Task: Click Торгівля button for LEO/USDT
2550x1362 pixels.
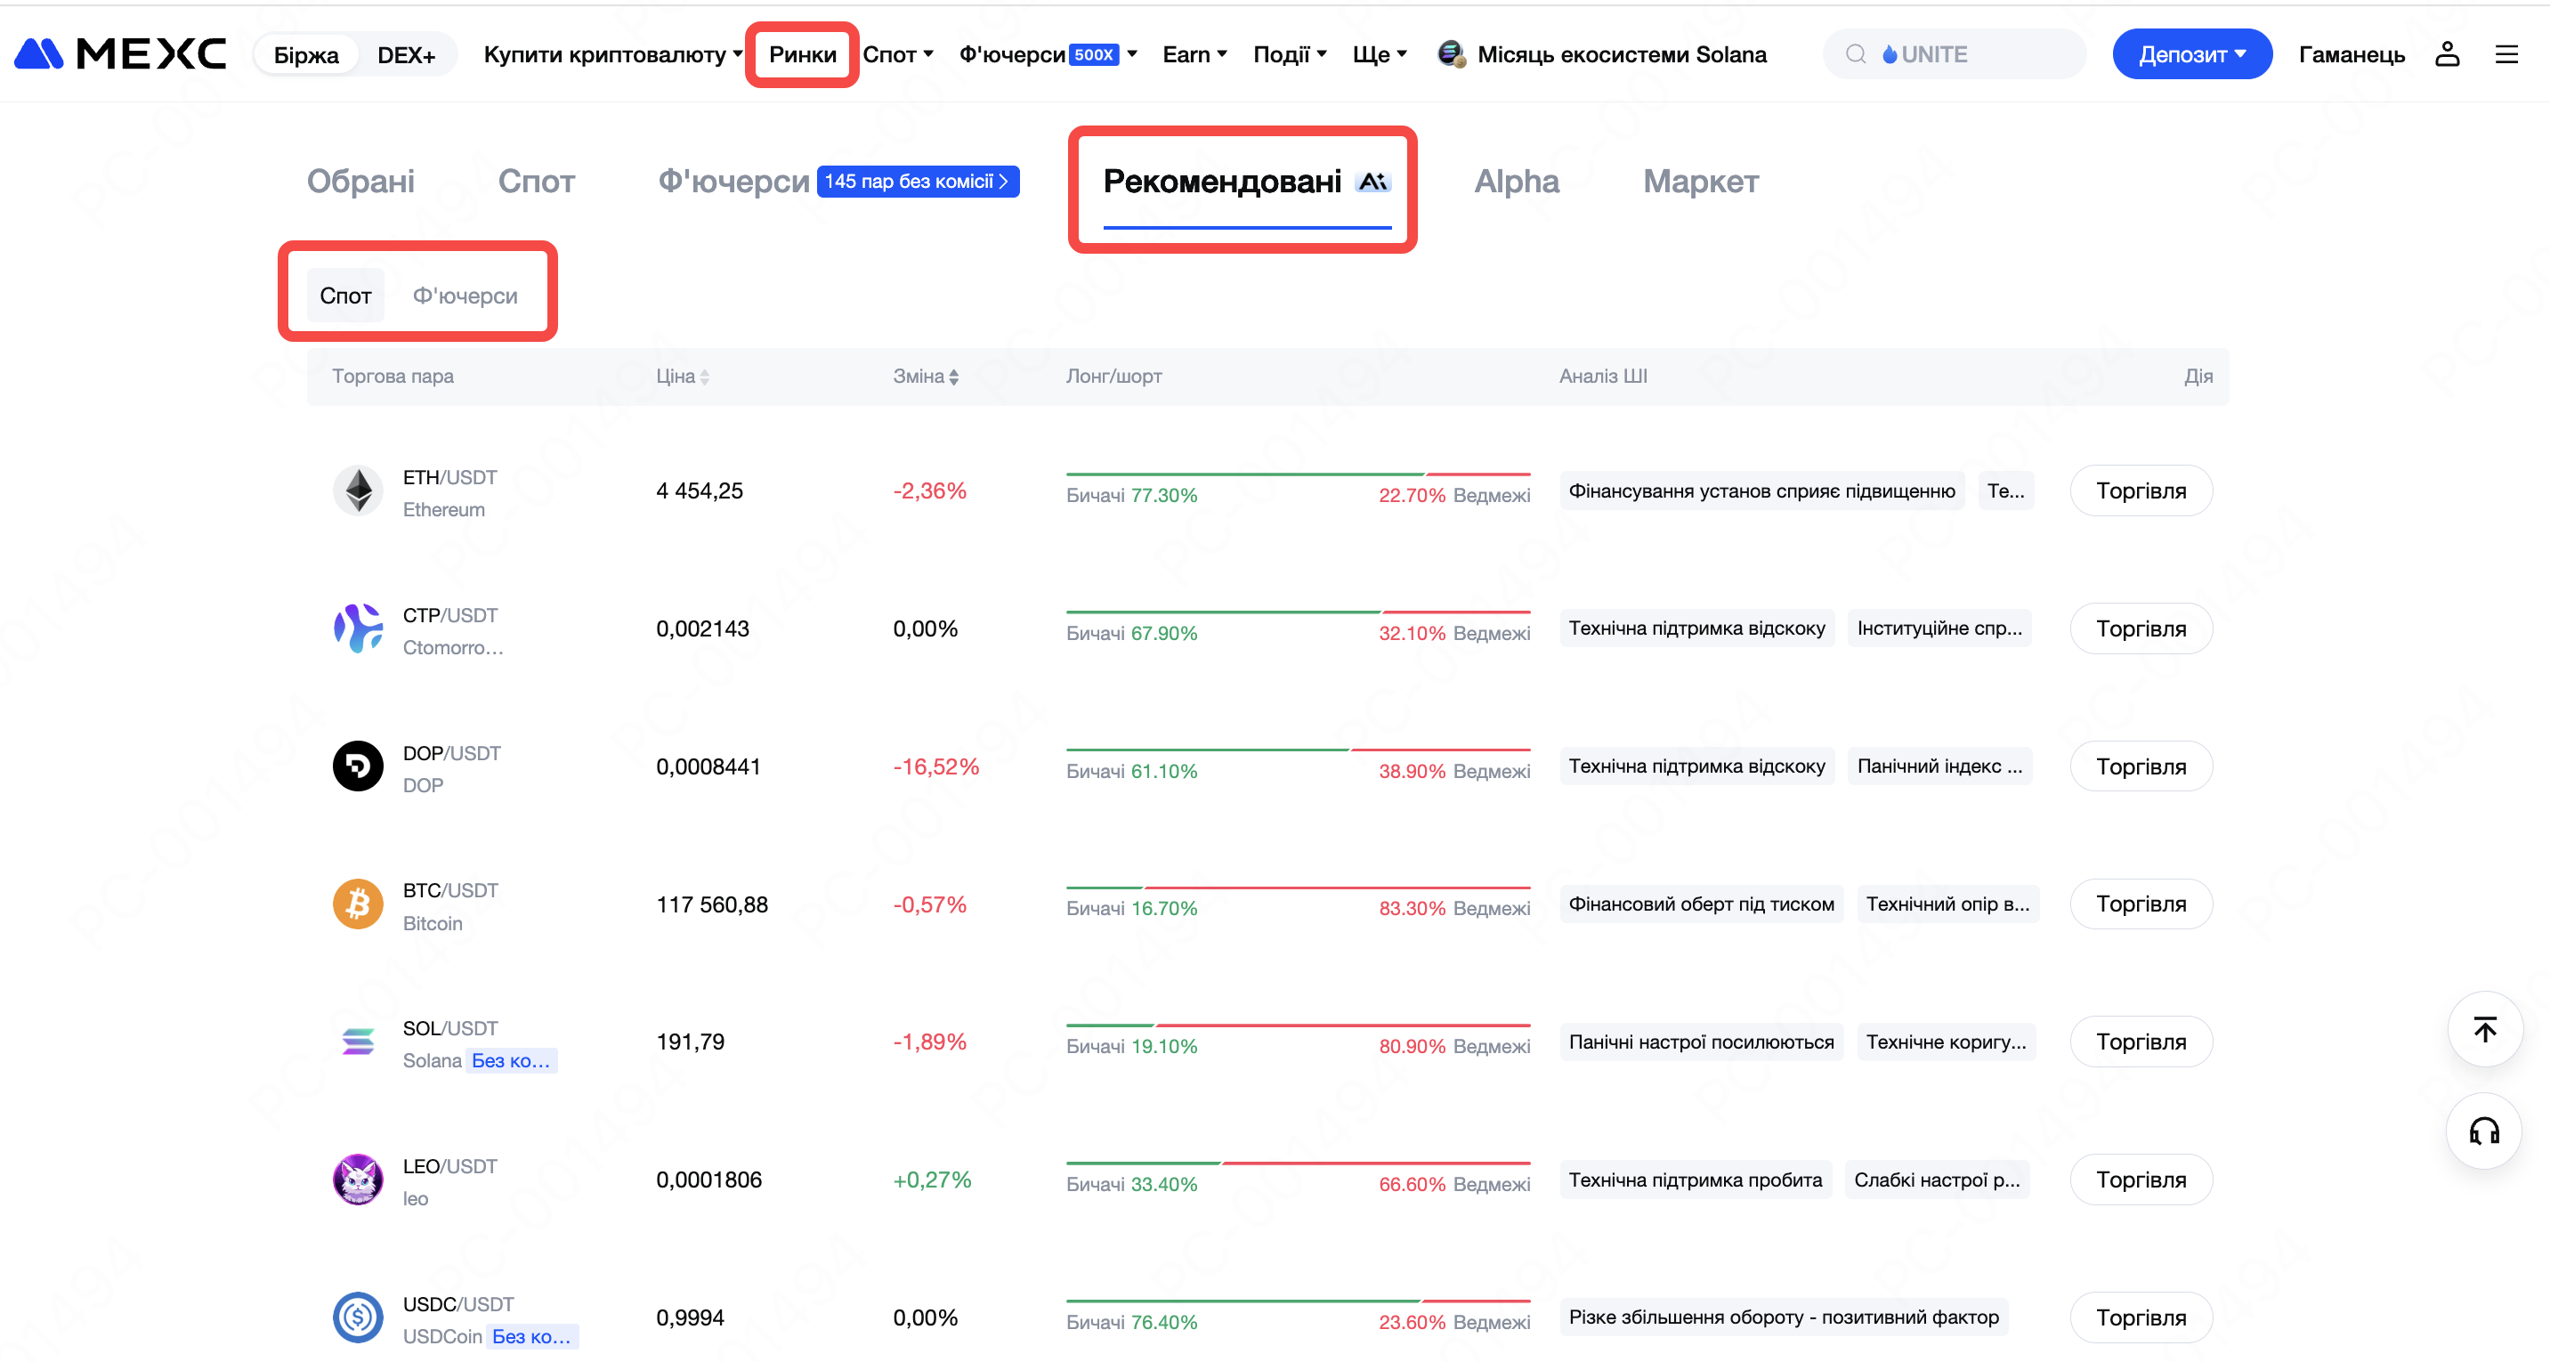Action: point(2141,1180)
